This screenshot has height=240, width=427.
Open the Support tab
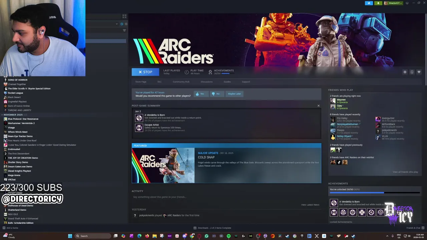click(x=246, y=82)
